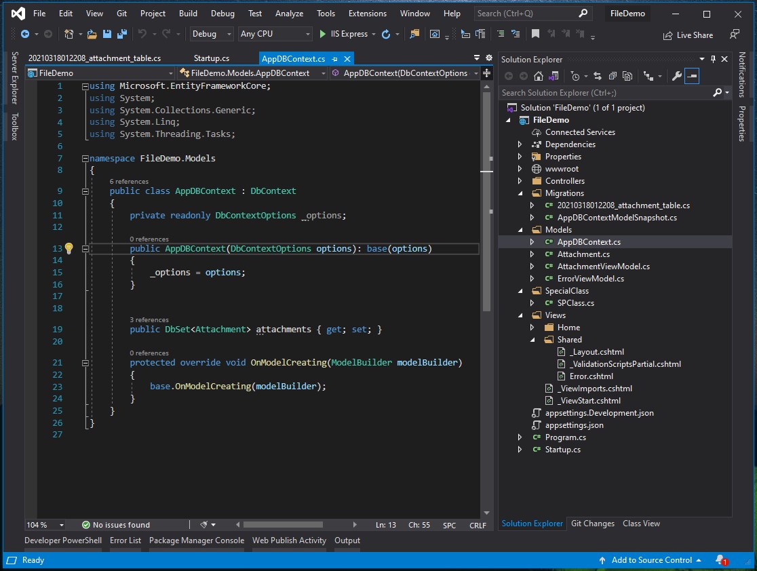Toggle the code outline on AppDBContext class
This screenshot has height=571, width=757.
pos(85,192)
